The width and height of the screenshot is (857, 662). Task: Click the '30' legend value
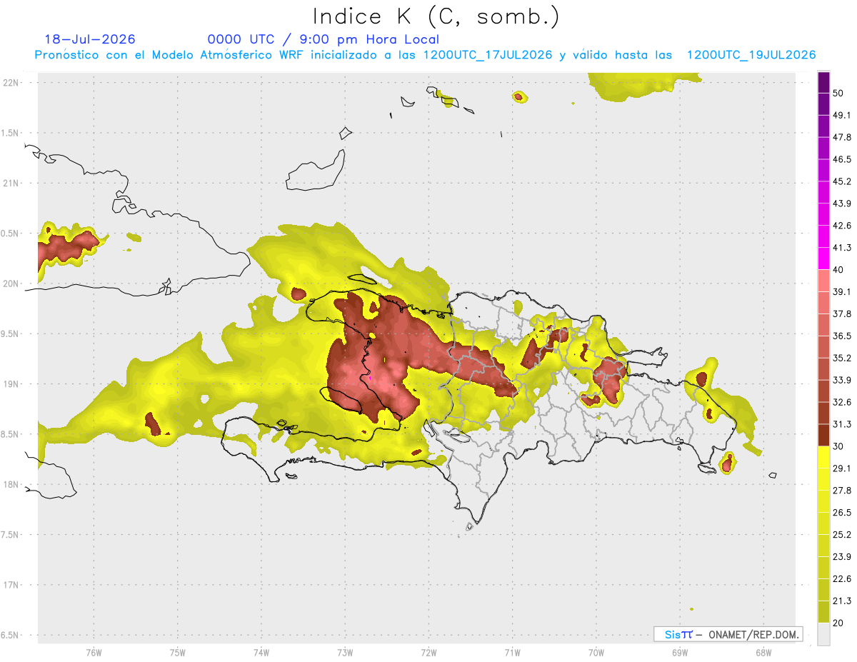838,446
